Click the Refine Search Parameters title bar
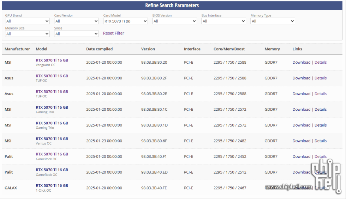 tap(172, 5)
